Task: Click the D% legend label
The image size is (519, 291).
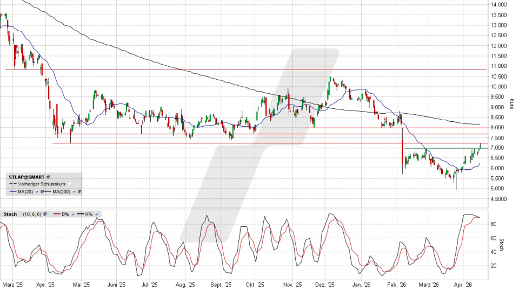Action: [65, 214]
